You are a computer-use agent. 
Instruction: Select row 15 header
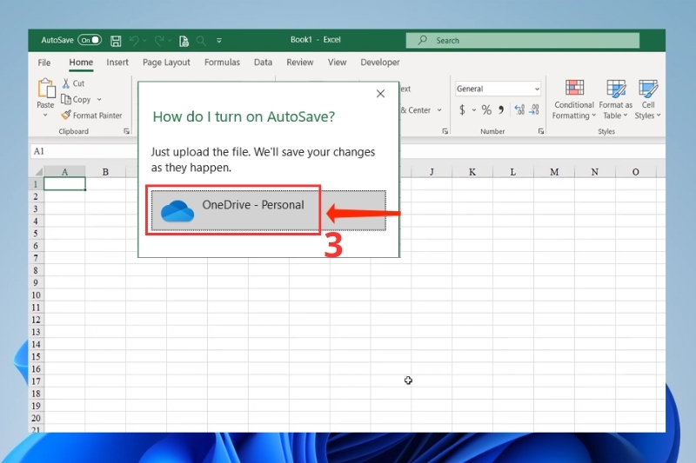tap(36, 357)
